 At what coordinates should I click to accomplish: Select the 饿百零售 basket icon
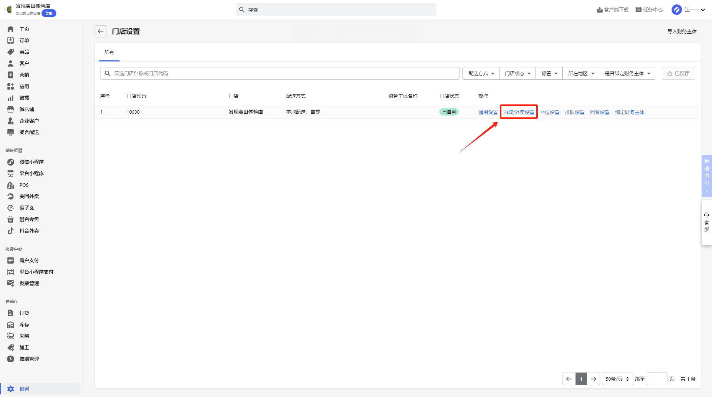tap(10, 219)
